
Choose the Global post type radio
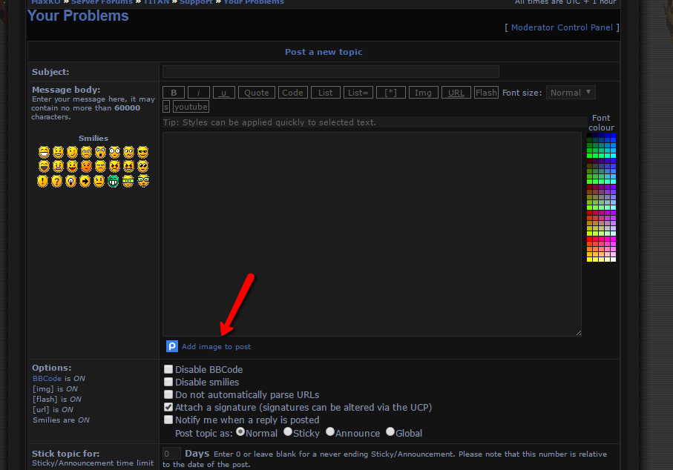390,432
